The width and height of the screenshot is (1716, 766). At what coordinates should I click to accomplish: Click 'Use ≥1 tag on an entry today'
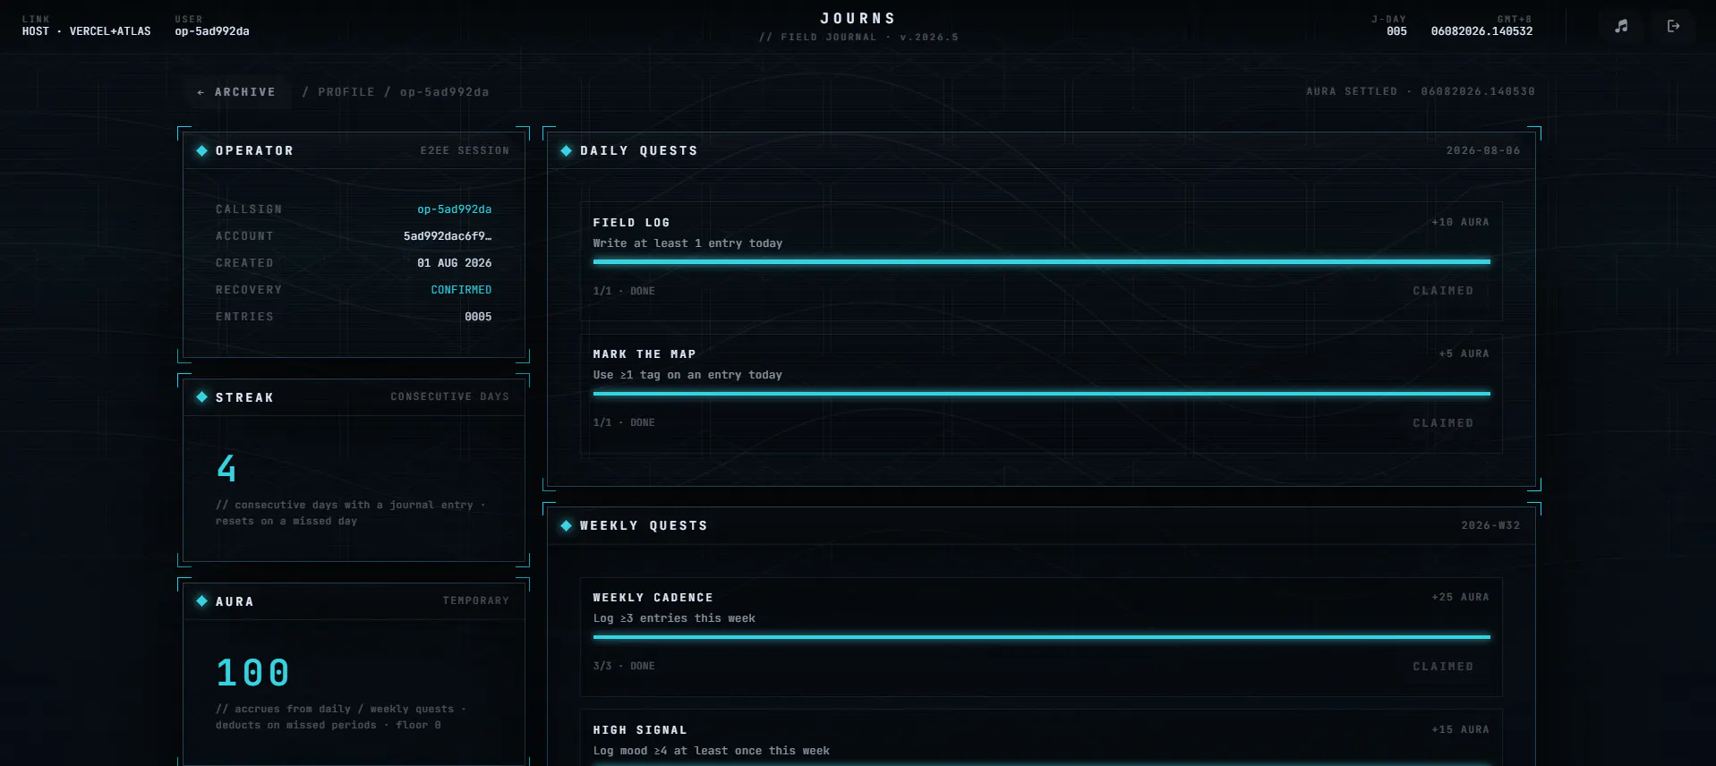click(687, 375)
